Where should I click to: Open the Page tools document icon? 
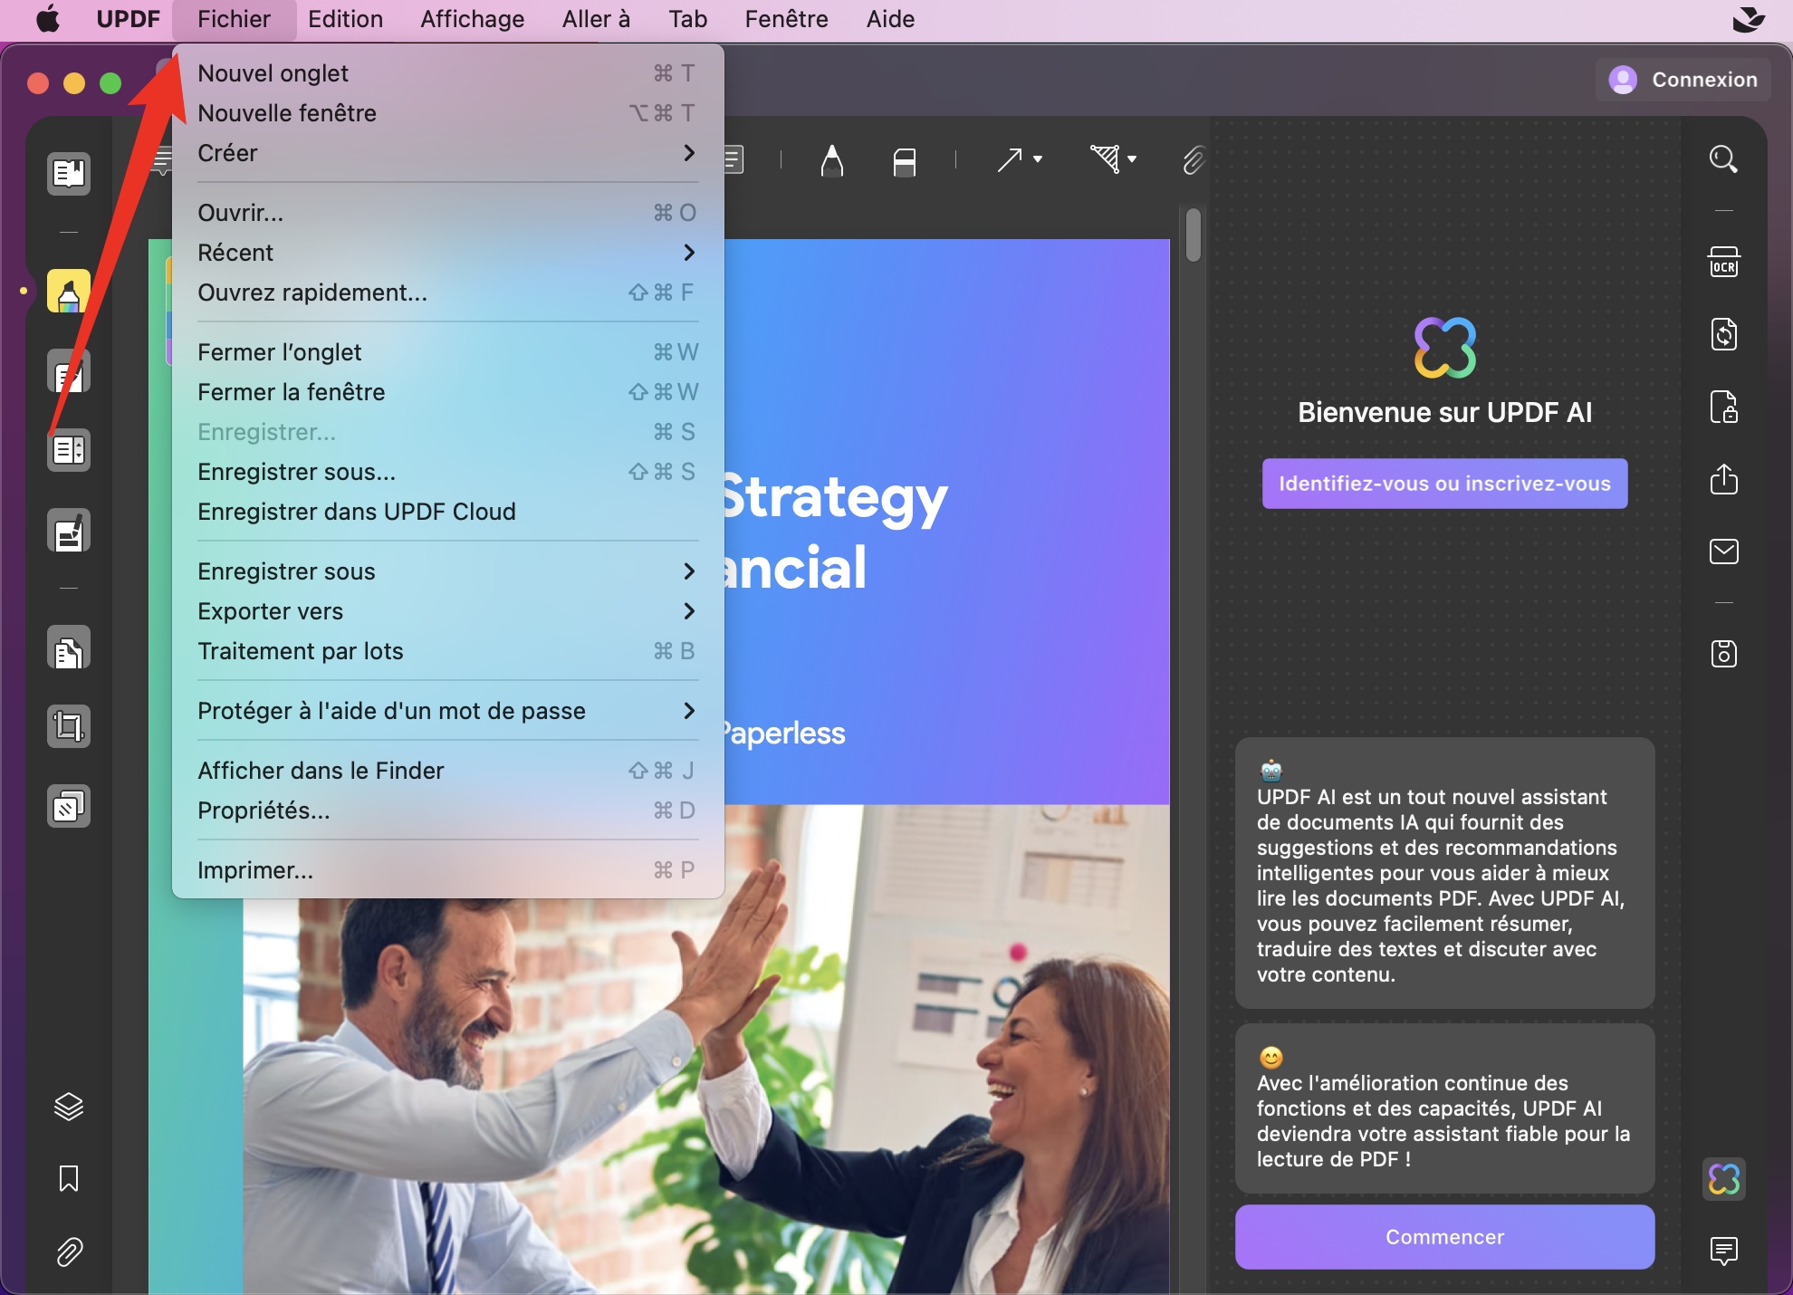(69, 648)
